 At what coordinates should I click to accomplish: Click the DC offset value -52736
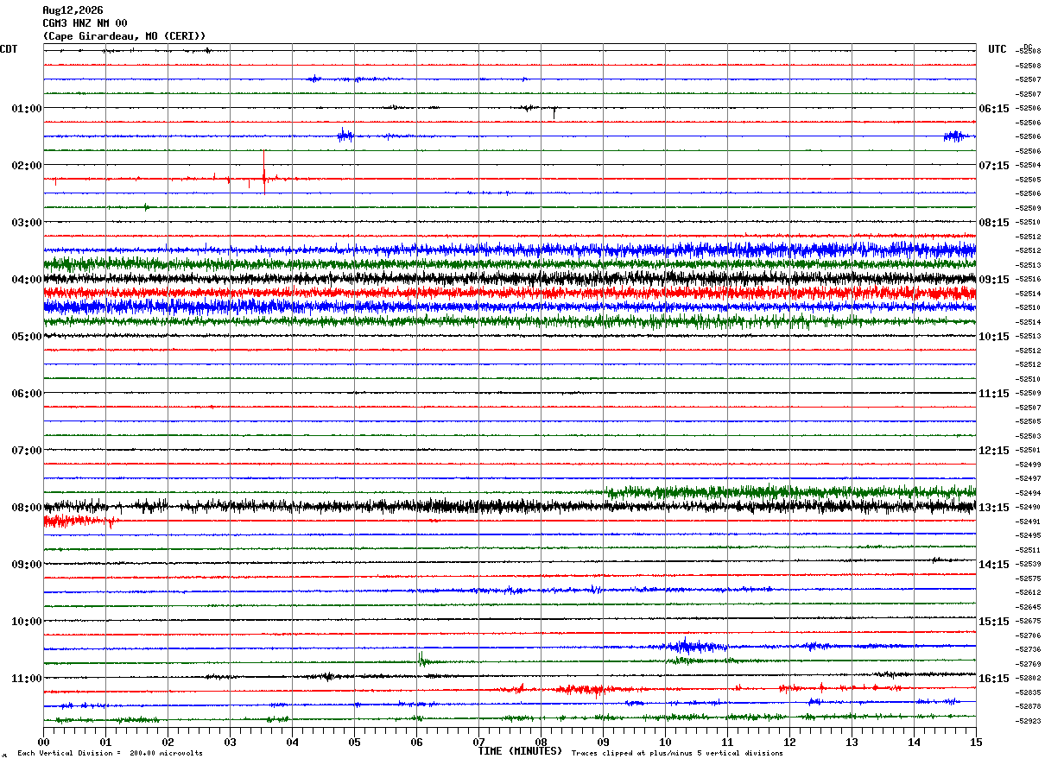pyautogui.click(x=1029, y=649)
